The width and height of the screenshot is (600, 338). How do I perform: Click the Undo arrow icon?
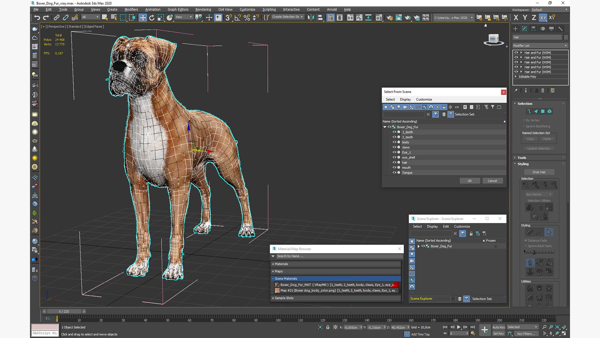37,18
